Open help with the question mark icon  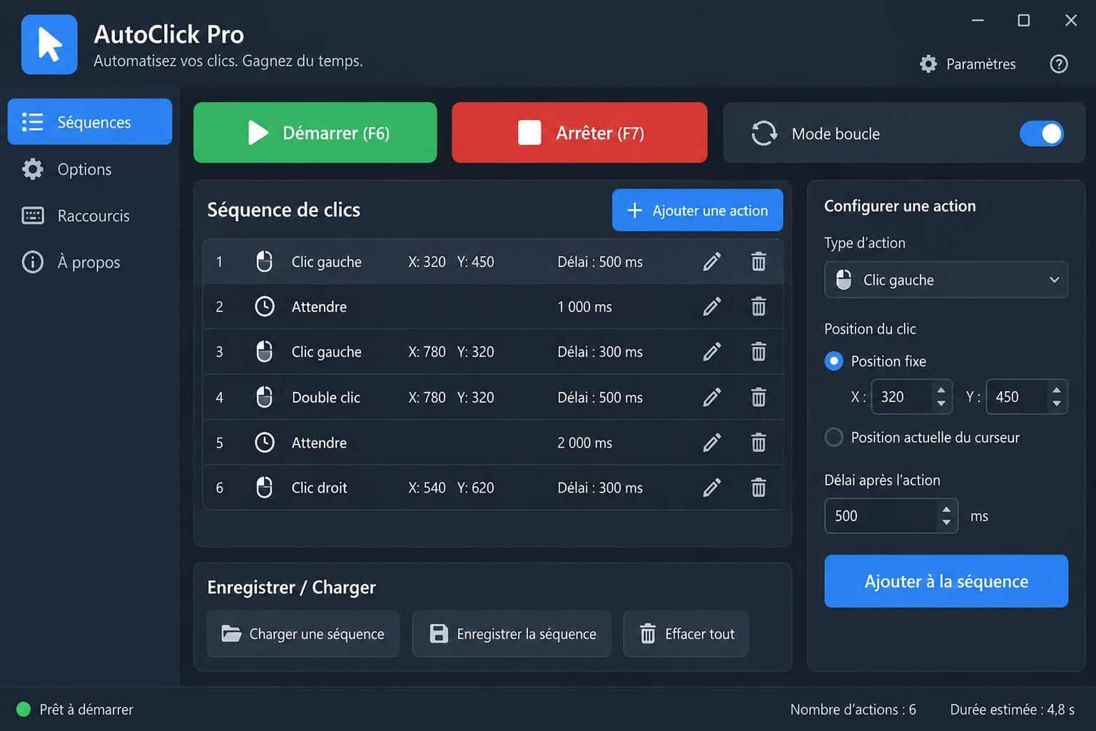tap(1059, 64)
